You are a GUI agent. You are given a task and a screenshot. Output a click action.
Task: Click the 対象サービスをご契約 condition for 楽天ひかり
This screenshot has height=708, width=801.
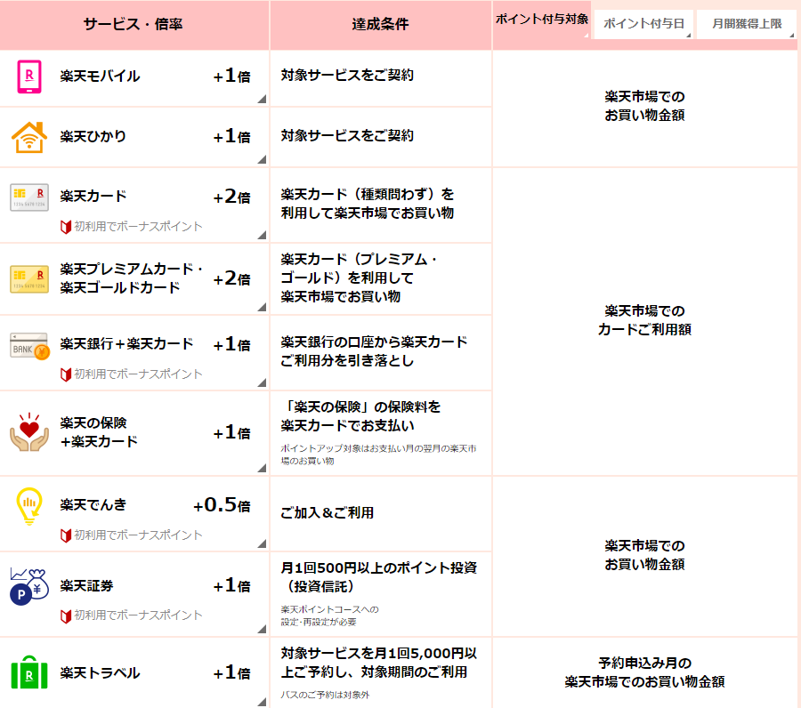[347, 136]
